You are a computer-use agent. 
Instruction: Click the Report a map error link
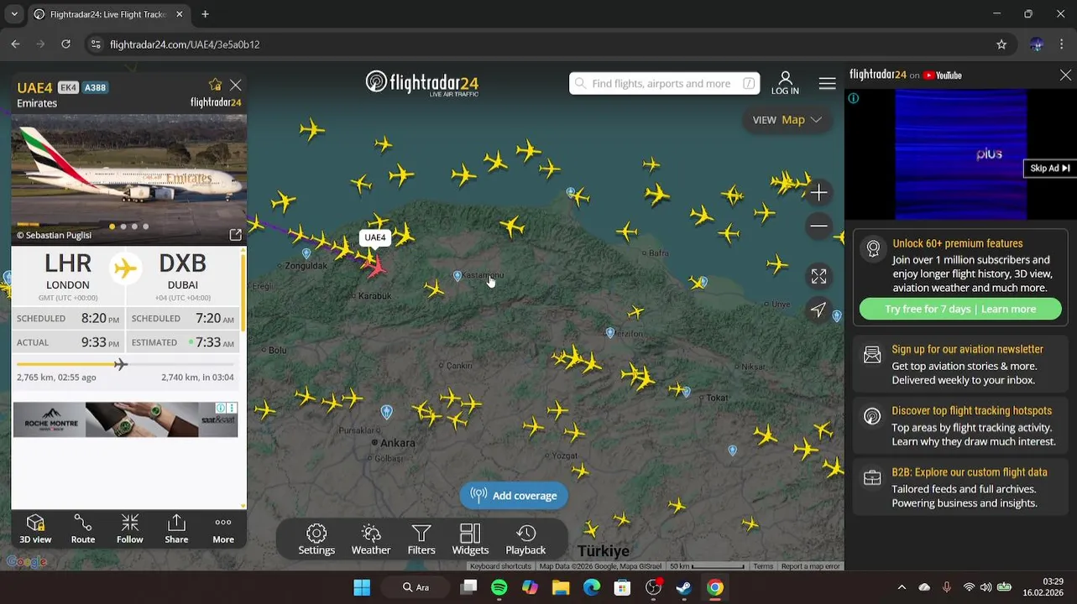coord(810,566)
